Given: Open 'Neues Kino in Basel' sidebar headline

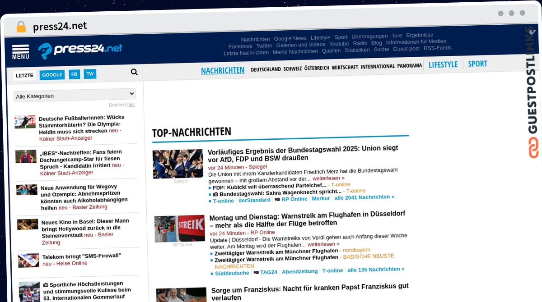Looking at the screenshot, I should [85, 228].
